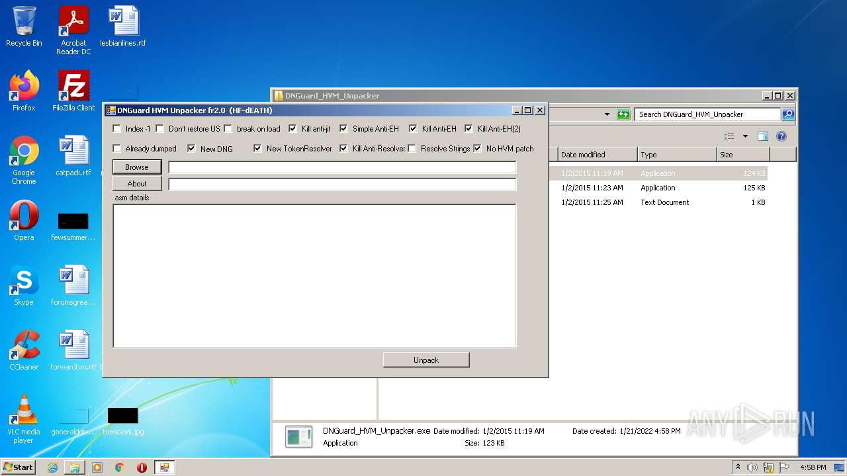
Task: Click the Unpack button
Action: [x=426, y=360]
